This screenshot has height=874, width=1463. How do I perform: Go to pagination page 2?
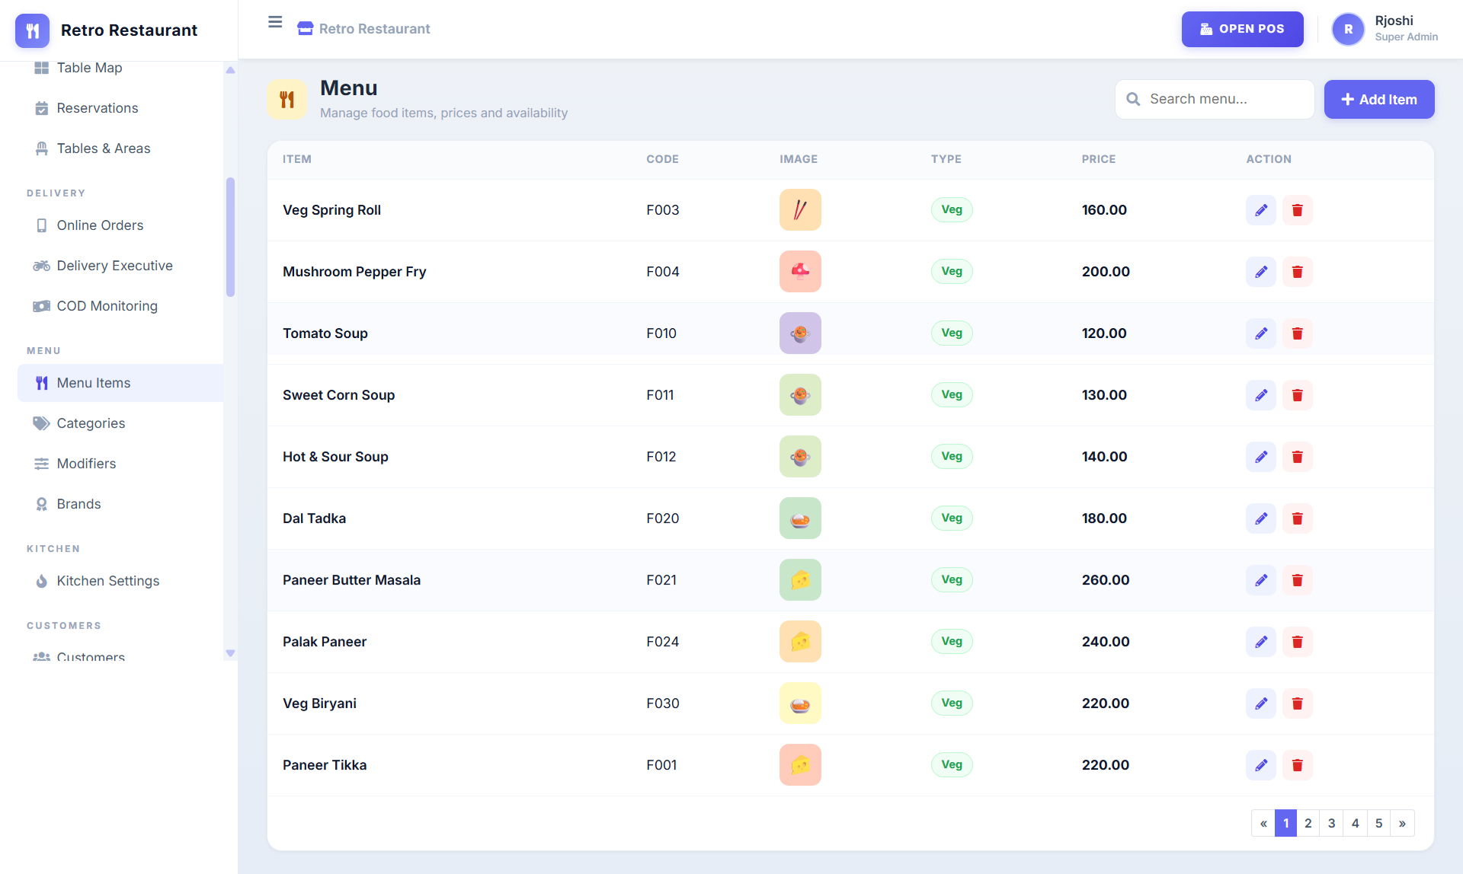tap(1308, 823)
